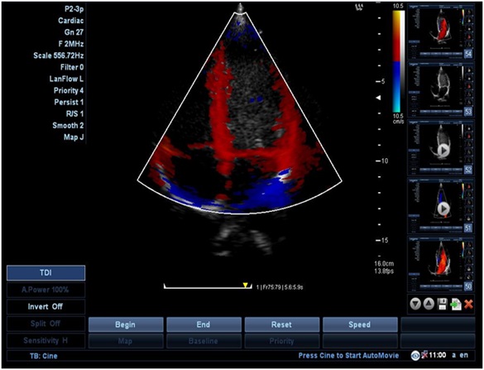Open the Priority option in bottom row
Screen dimensions: 484x370
click(282, 341)
